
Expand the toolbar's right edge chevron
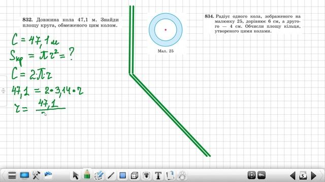[322, 175]
